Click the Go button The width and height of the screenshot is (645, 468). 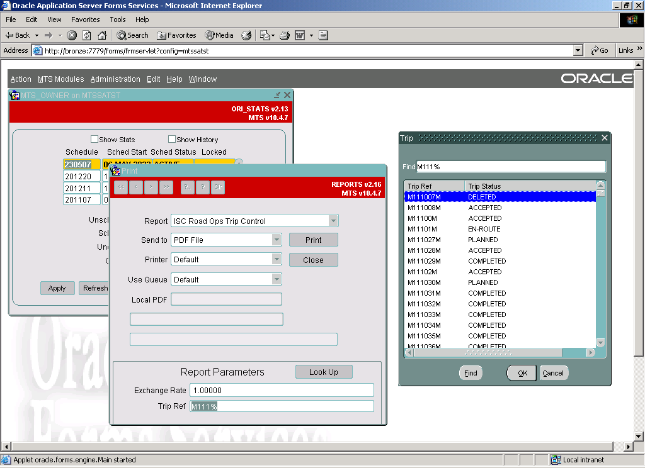600,50
